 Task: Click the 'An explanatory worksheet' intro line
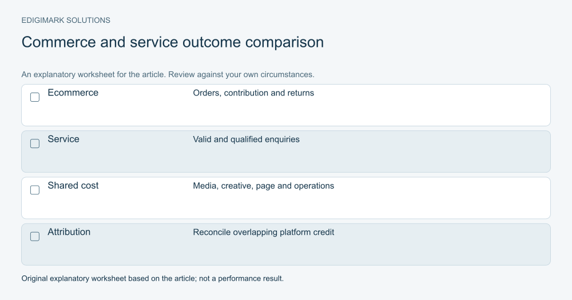[168, 74]
